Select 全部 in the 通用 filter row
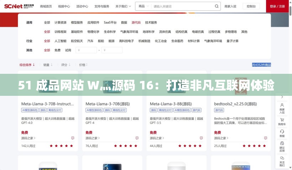 click(47, 22)
